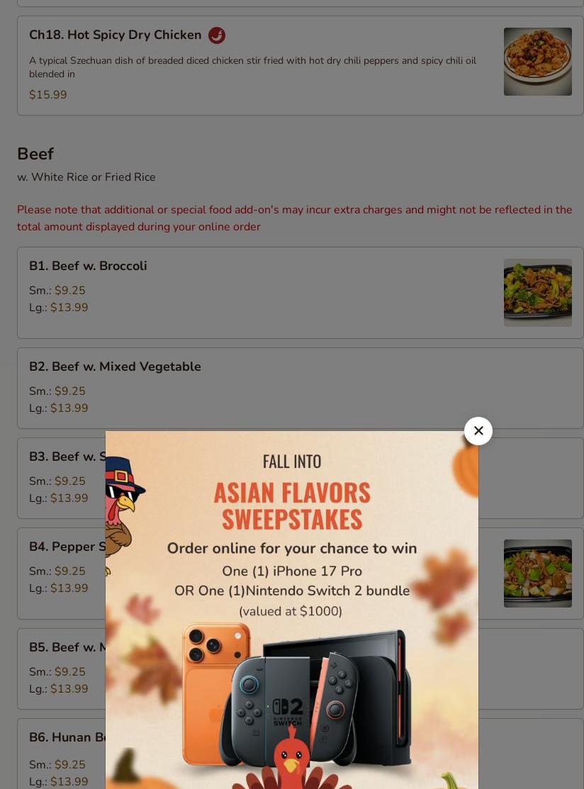The width and height of the screenshot is (584, 789).
Task: Click the small red turkey at popup bottom
Action: [x=292, y=765]
